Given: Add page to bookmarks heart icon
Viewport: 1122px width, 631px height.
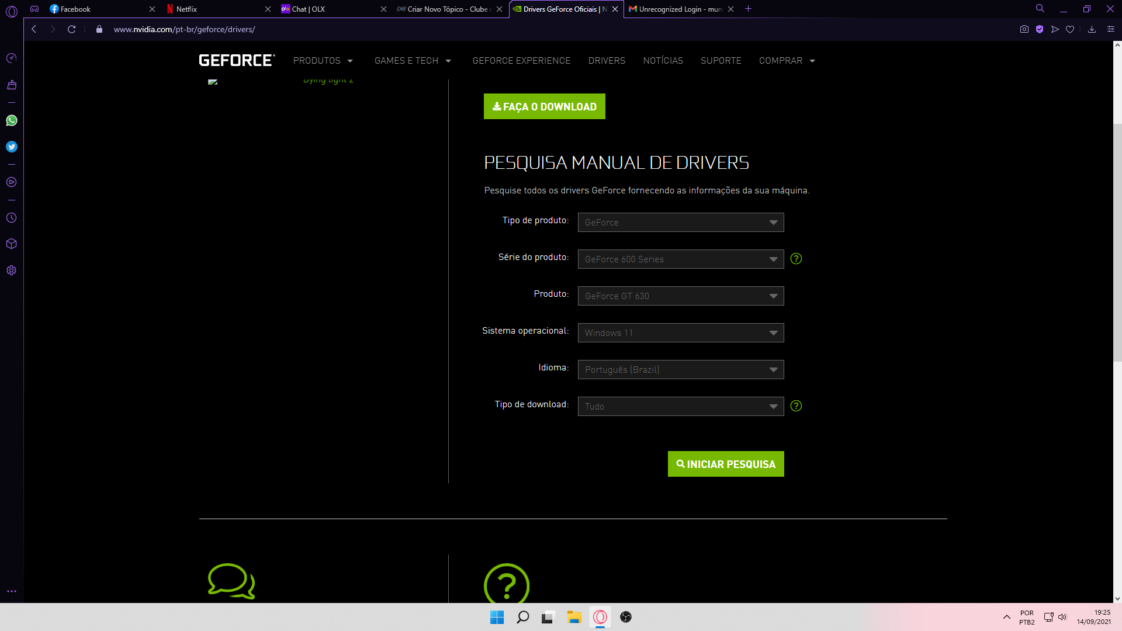Looking at the screenshot, I should pos(1070,29).
